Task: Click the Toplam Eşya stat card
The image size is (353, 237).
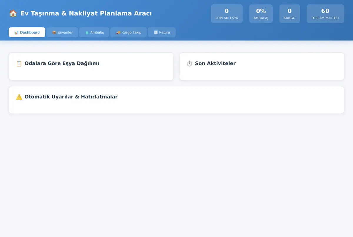Action: [x=227, y=14]
